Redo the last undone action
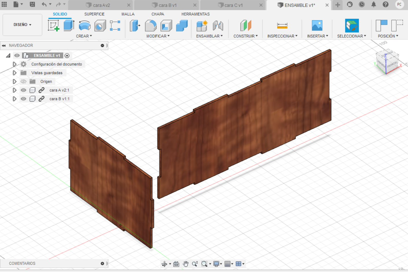 click(58, 4)
